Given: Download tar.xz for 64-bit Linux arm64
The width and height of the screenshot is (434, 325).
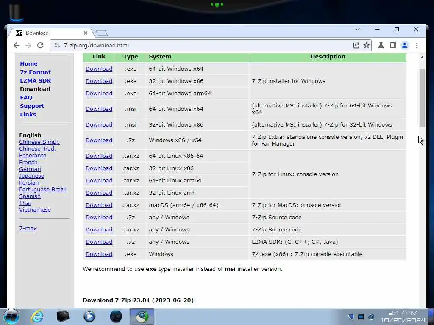Looking at the screenshot, I should [x=99, y=180].
